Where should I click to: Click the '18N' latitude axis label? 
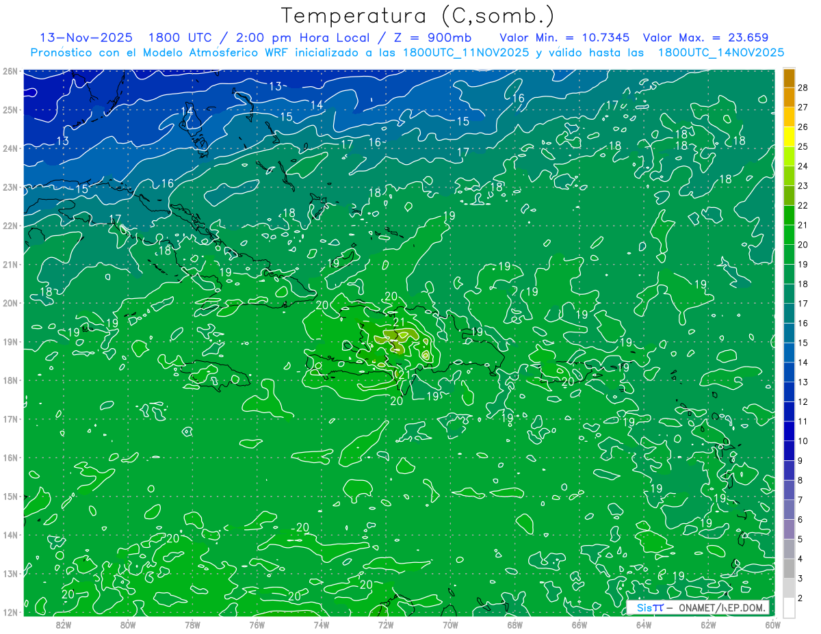click(x=10, y=380)
